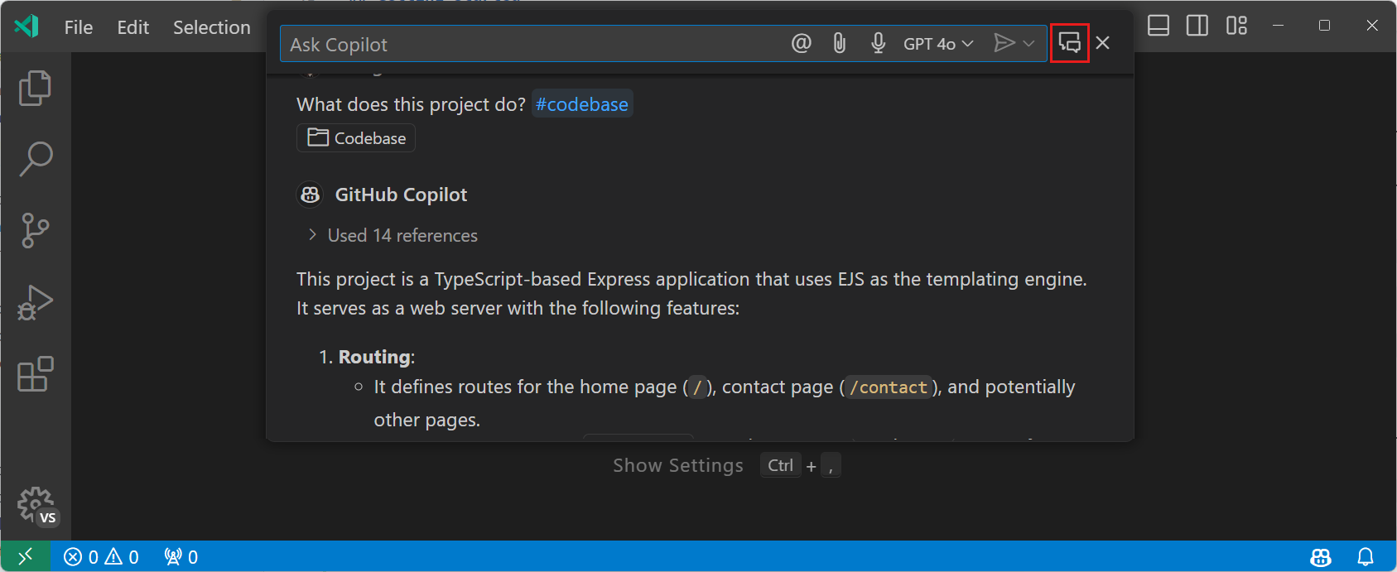Open the Run and Debug view

(x=35, y=302)
